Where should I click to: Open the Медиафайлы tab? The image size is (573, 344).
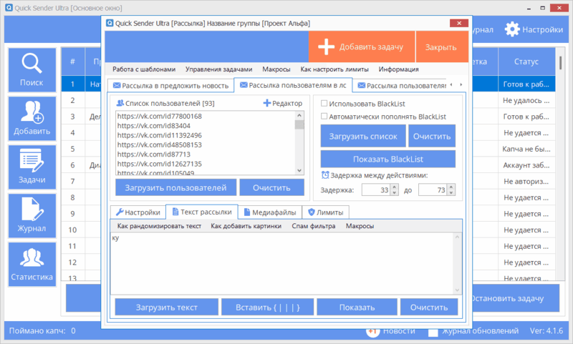(x=270, y=212)
